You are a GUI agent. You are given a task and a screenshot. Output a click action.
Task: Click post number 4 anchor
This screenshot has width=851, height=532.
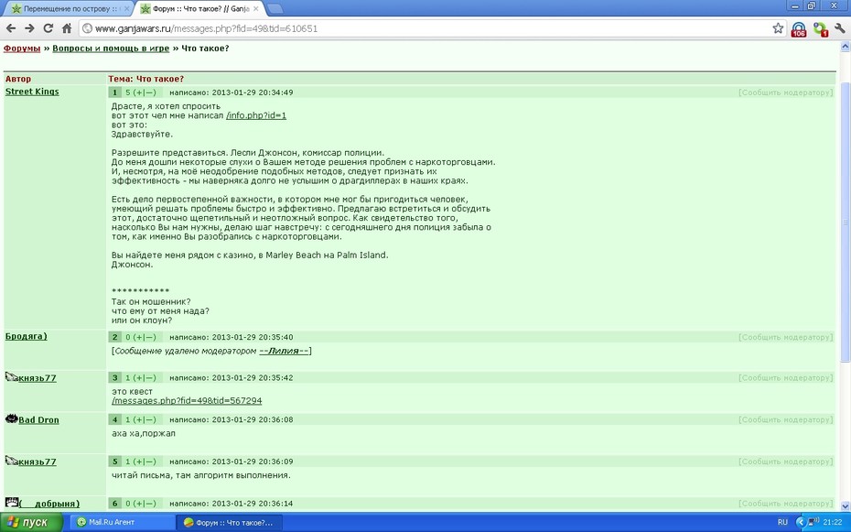[114, 419]
